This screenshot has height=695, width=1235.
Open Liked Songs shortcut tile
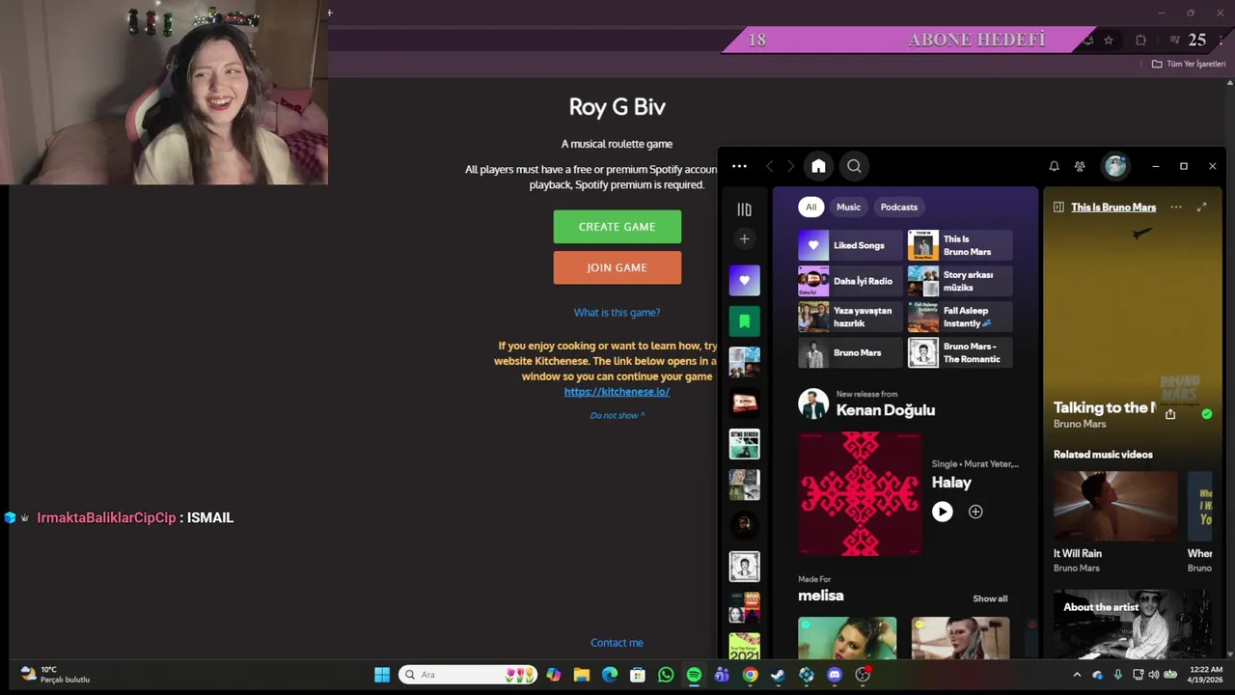click(850, 245)
